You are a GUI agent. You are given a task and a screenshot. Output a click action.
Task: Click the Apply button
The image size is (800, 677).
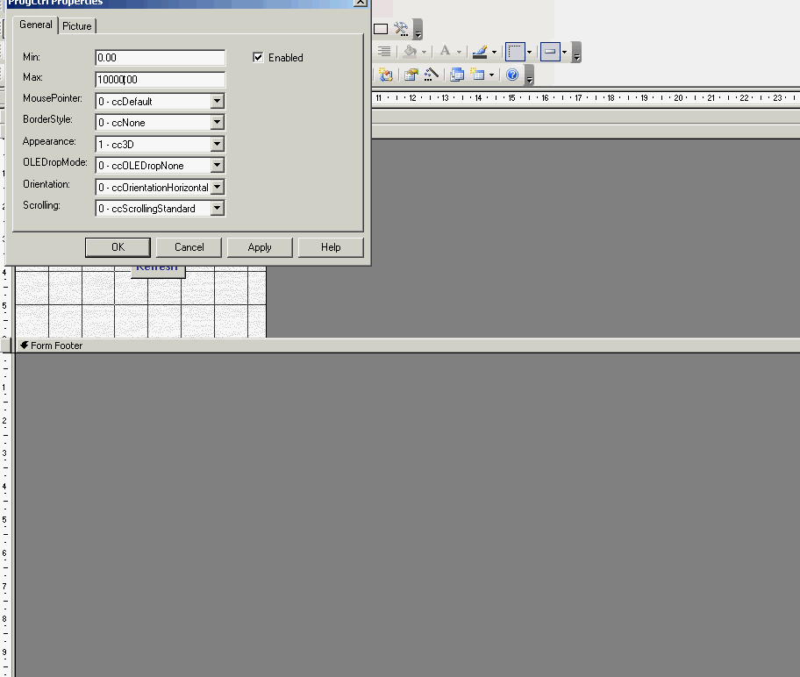point(260,247)
